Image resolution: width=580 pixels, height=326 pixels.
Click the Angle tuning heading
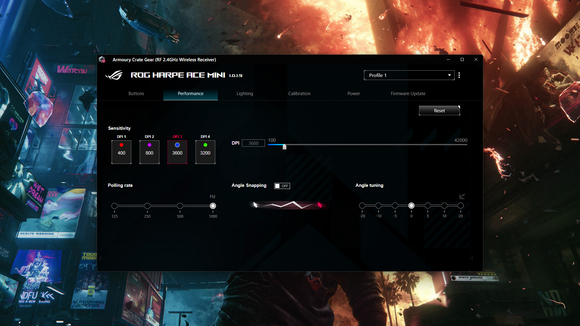click(369, 185)
